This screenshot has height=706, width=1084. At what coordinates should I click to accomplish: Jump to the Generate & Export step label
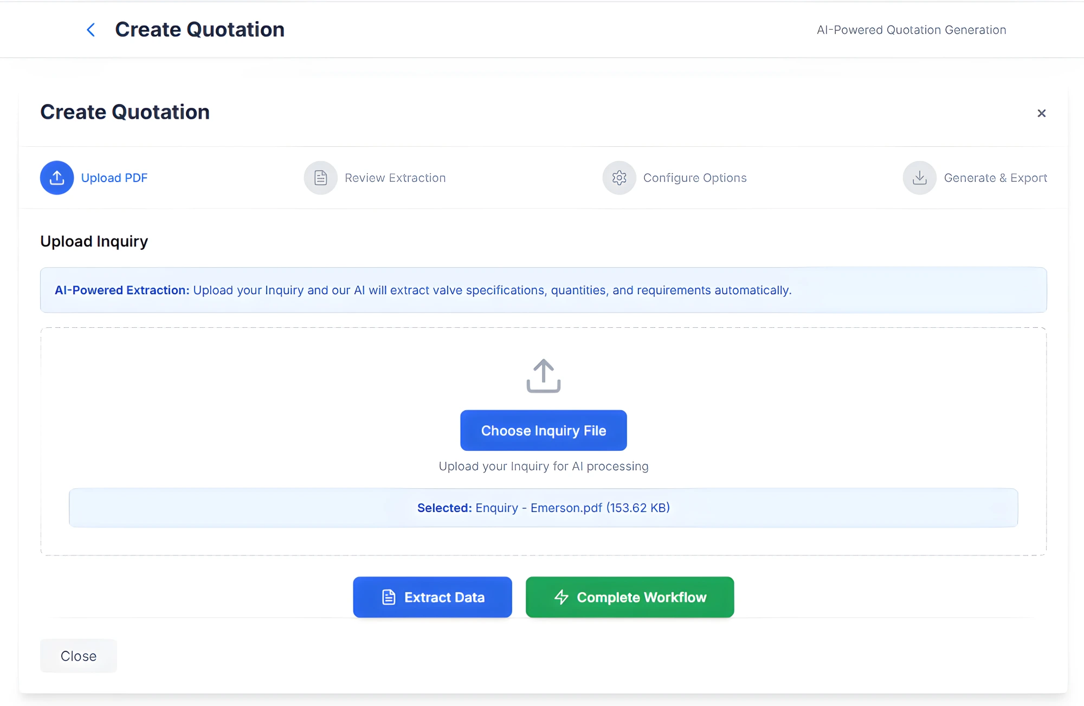[995, 178]
